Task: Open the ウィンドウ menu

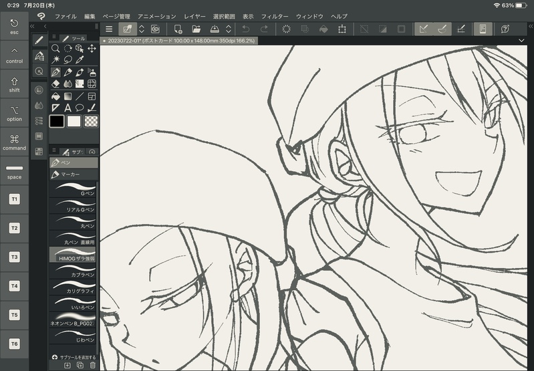Action: (309, 16)
